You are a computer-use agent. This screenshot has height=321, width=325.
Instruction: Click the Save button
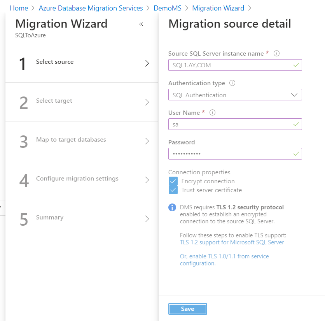188,309
